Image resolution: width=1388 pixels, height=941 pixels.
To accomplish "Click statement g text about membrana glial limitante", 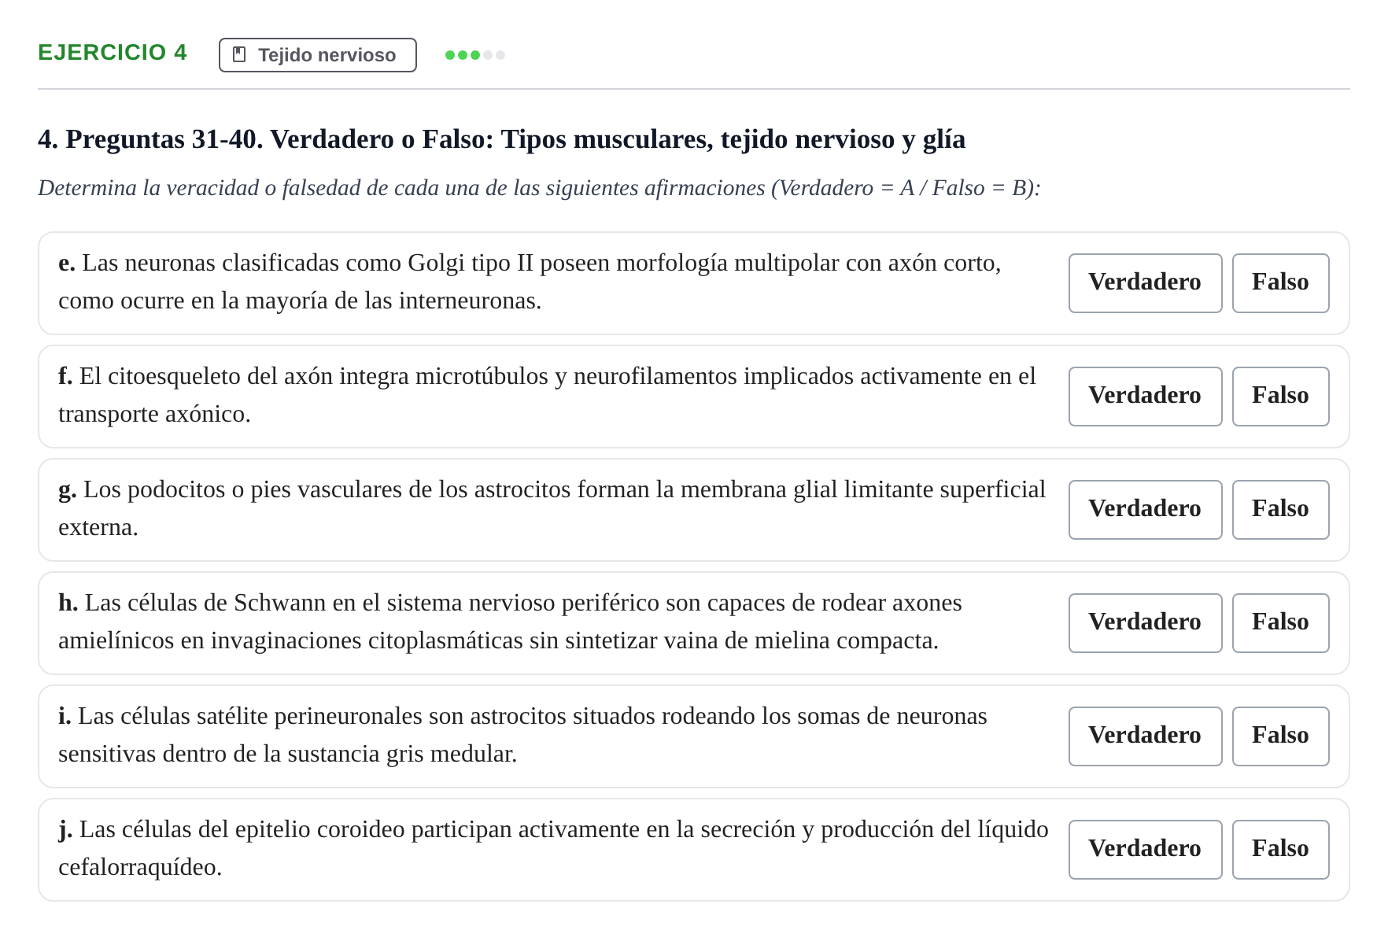I will [552, 508].
